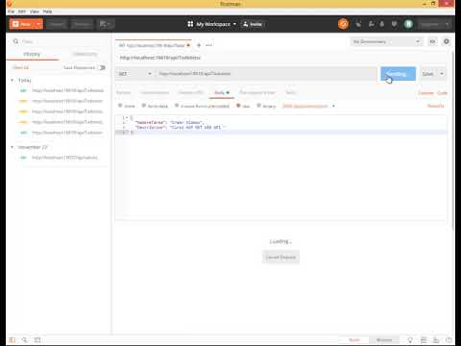Screen dimensions: 461x346
Task: Click the Save request button
Action: [428, 74]
